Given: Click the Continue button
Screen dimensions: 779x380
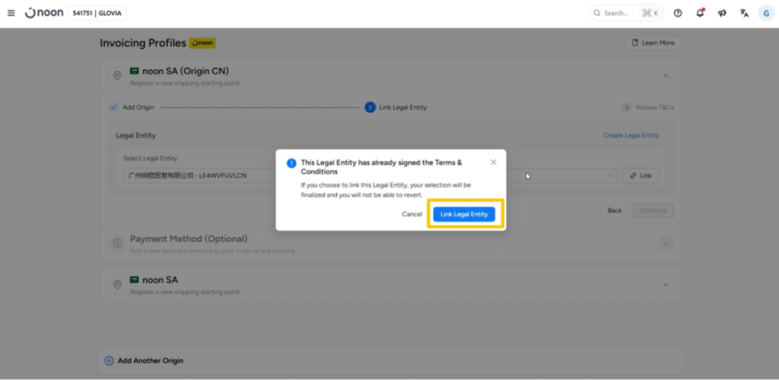Looking at the screenshot, I should click(x=653, y=210).
